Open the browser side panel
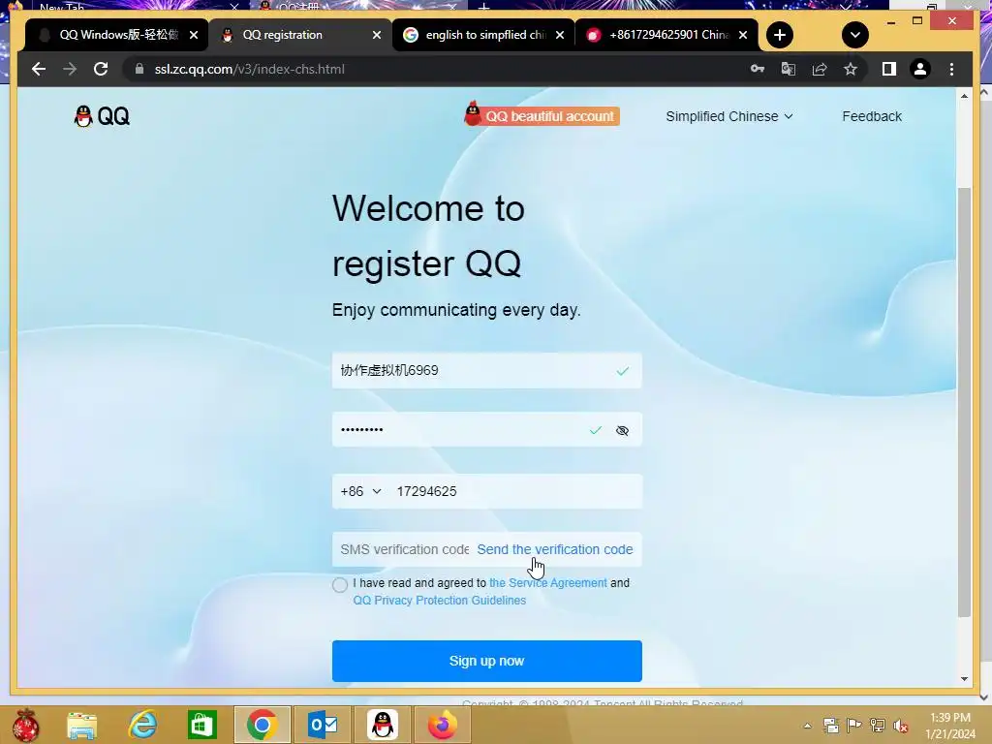Screen dimensions: 992x744 (x=889, y=69)
